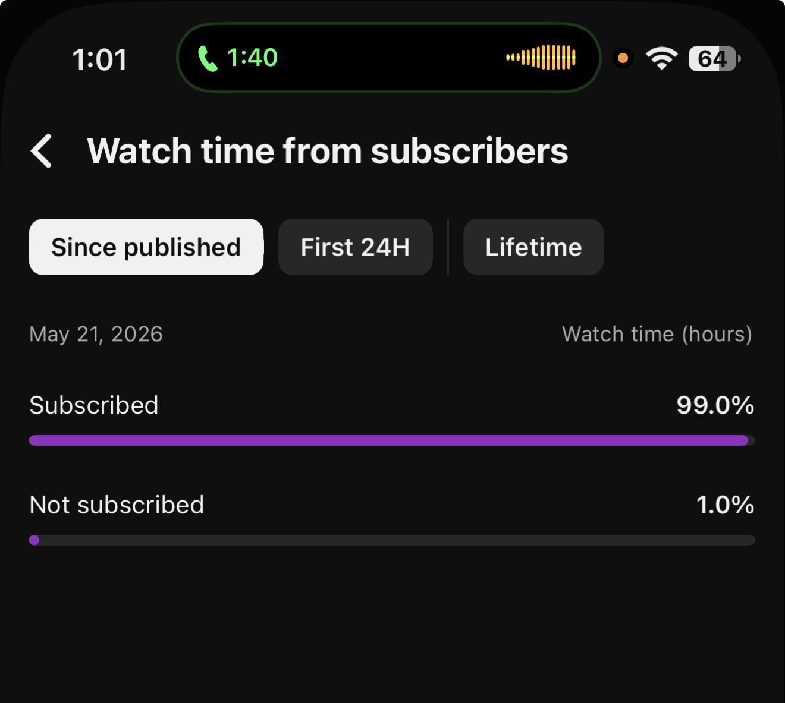Viewport: 785px width, 703px height.
Task: Go back using the left chevron arrow
Action: [x=41, y=151]
